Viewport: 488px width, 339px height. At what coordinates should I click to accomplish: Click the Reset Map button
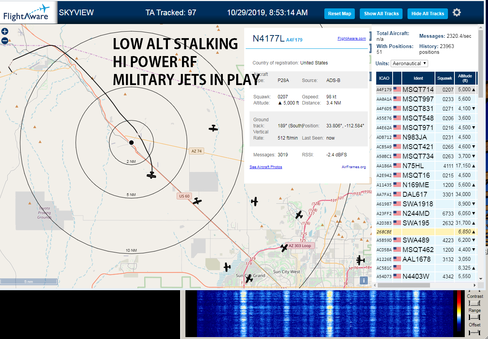point(340,14)
